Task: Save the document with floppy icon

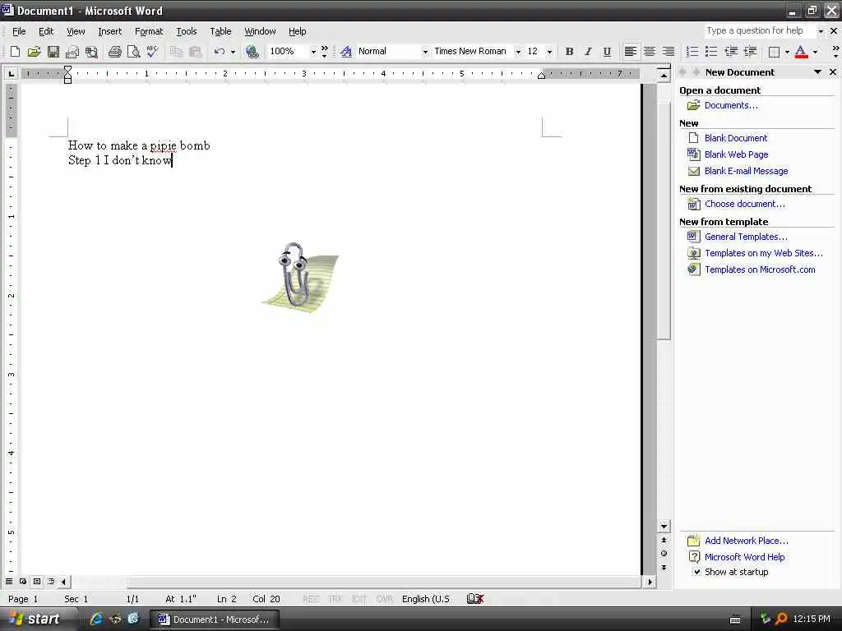Action: [53, 52]
